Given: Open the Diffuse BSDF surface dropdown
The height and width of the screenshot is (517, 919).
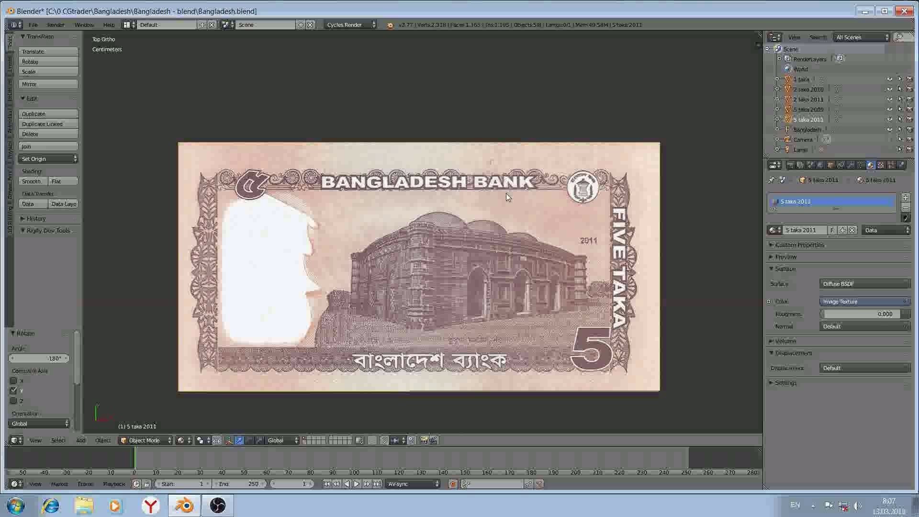Looking at the screenshot, I should [864, 283].
